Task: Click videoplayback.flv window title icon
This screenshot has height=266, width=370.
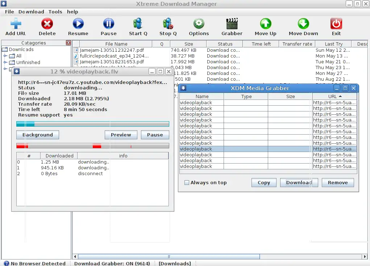Action: (17, 71)
